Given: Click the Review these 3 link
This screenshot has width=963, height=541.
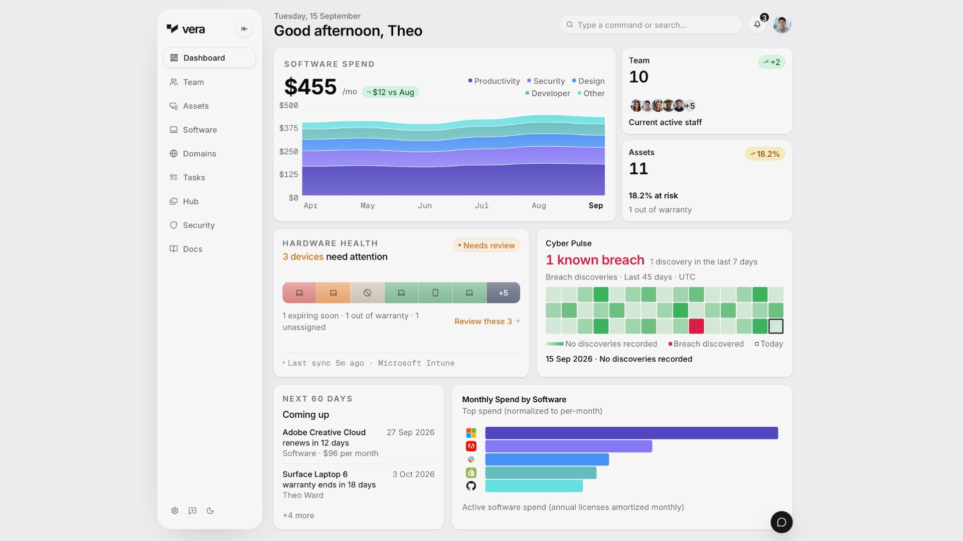Looking at the screenshot, I should (487, 322).
